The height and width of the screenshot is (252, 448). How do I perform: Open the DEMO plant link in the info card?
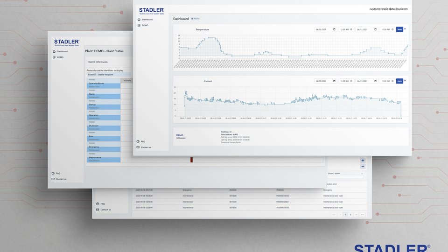180,135
